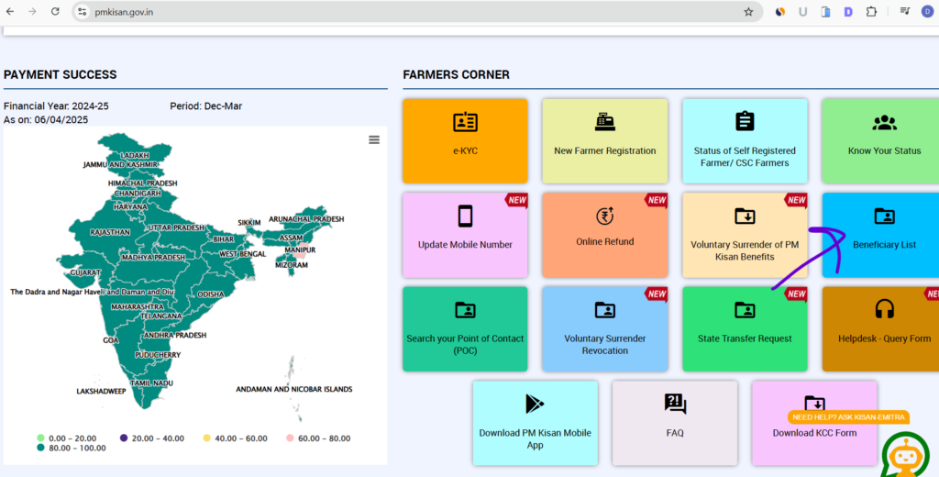Viewport: 939px width, 477px height.
Task: Click the phone icon for Update Mobile Number
Action: pos(465,216)
